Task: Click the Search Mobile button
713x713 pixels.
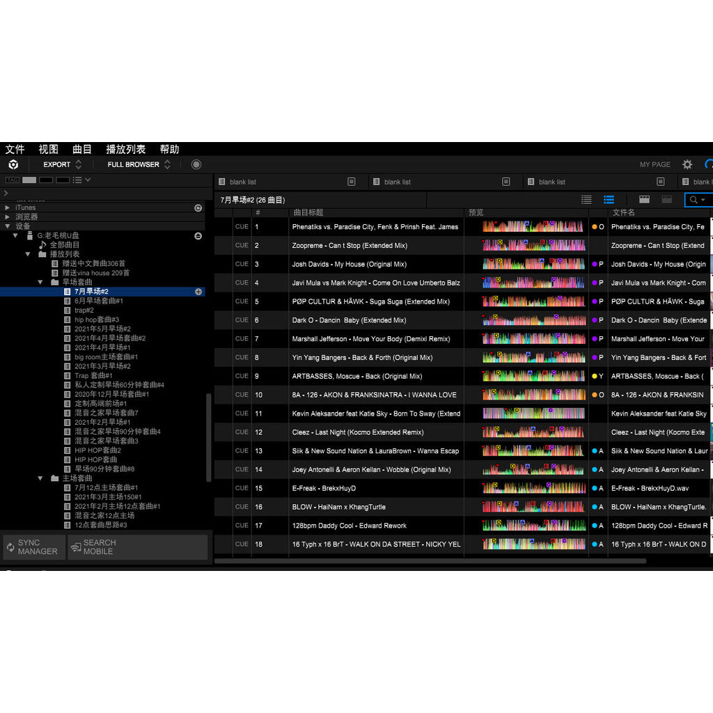Action: (138, 547)
